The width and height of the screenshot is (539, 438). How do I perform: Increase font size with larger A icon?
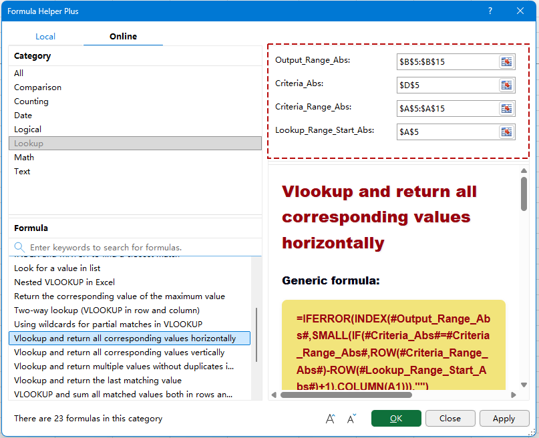[x=331, y=419]
